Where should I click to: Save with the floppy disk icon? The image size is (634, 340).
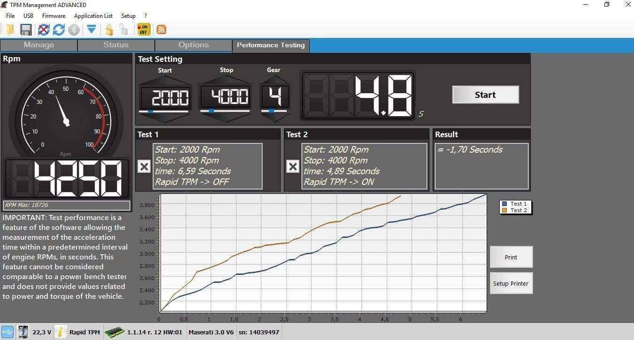(26, 30)
